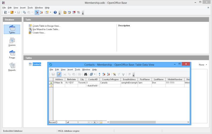
Task: Click the Save icon in main toolbar
Action: click(19, 12)
